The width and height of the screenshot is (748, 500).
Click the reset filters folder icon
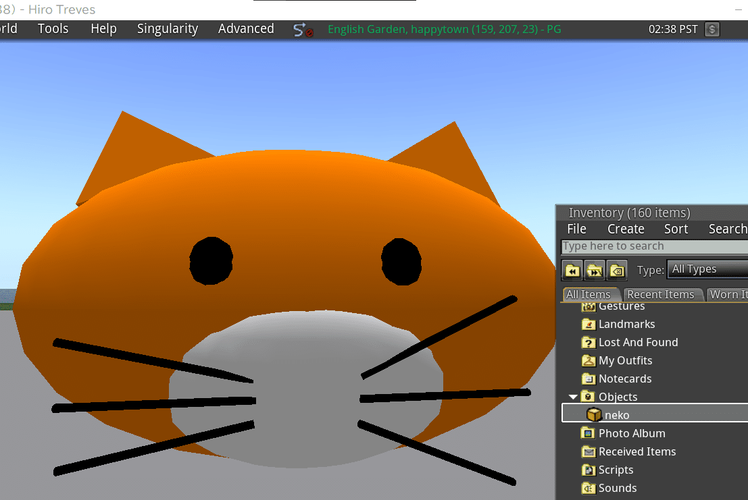click(617, 271)
